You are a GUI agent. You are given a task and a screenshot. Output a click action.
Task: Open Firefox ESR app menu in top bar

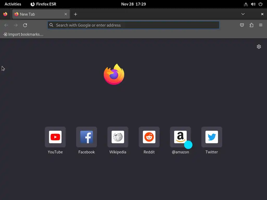tap(43, 4)
